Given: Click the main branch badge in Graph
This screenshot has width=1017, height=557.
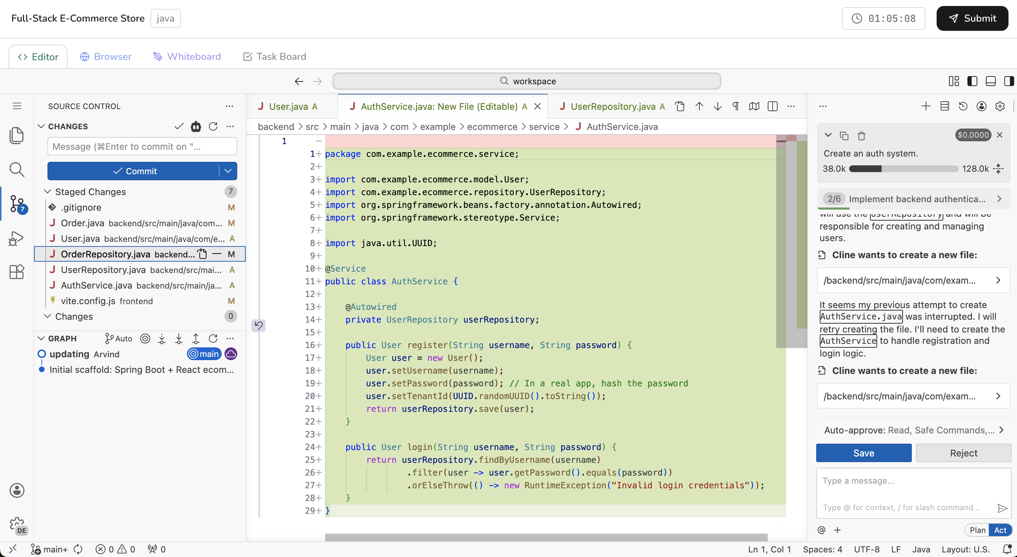Looking at the screenshot, I should [x=204, y=354].
